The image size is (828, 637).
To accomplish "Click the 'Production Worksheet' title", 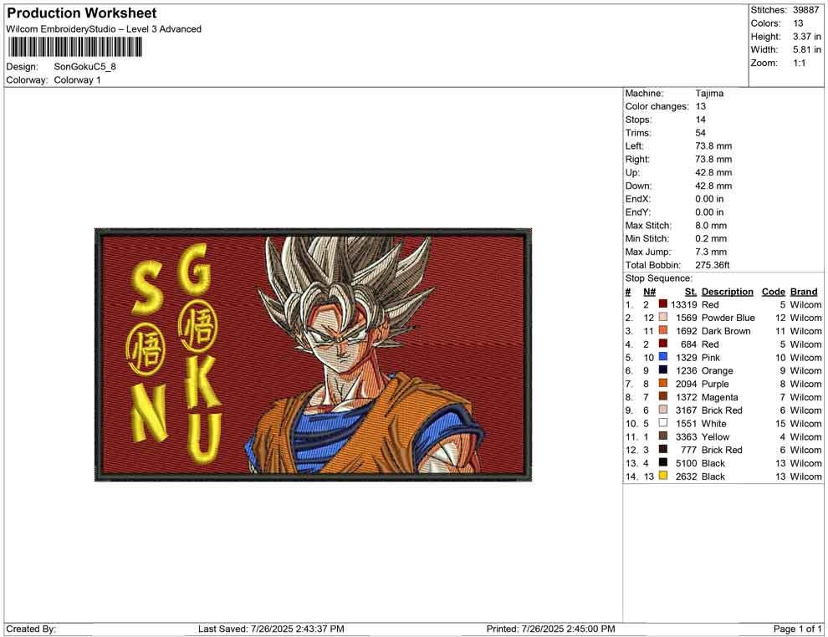I will [82, 13].
